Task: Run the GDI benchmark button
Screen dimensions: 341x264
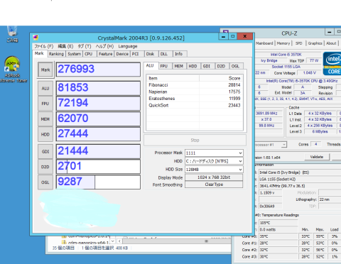Action: pyautogui.click(x=45, y=151)
